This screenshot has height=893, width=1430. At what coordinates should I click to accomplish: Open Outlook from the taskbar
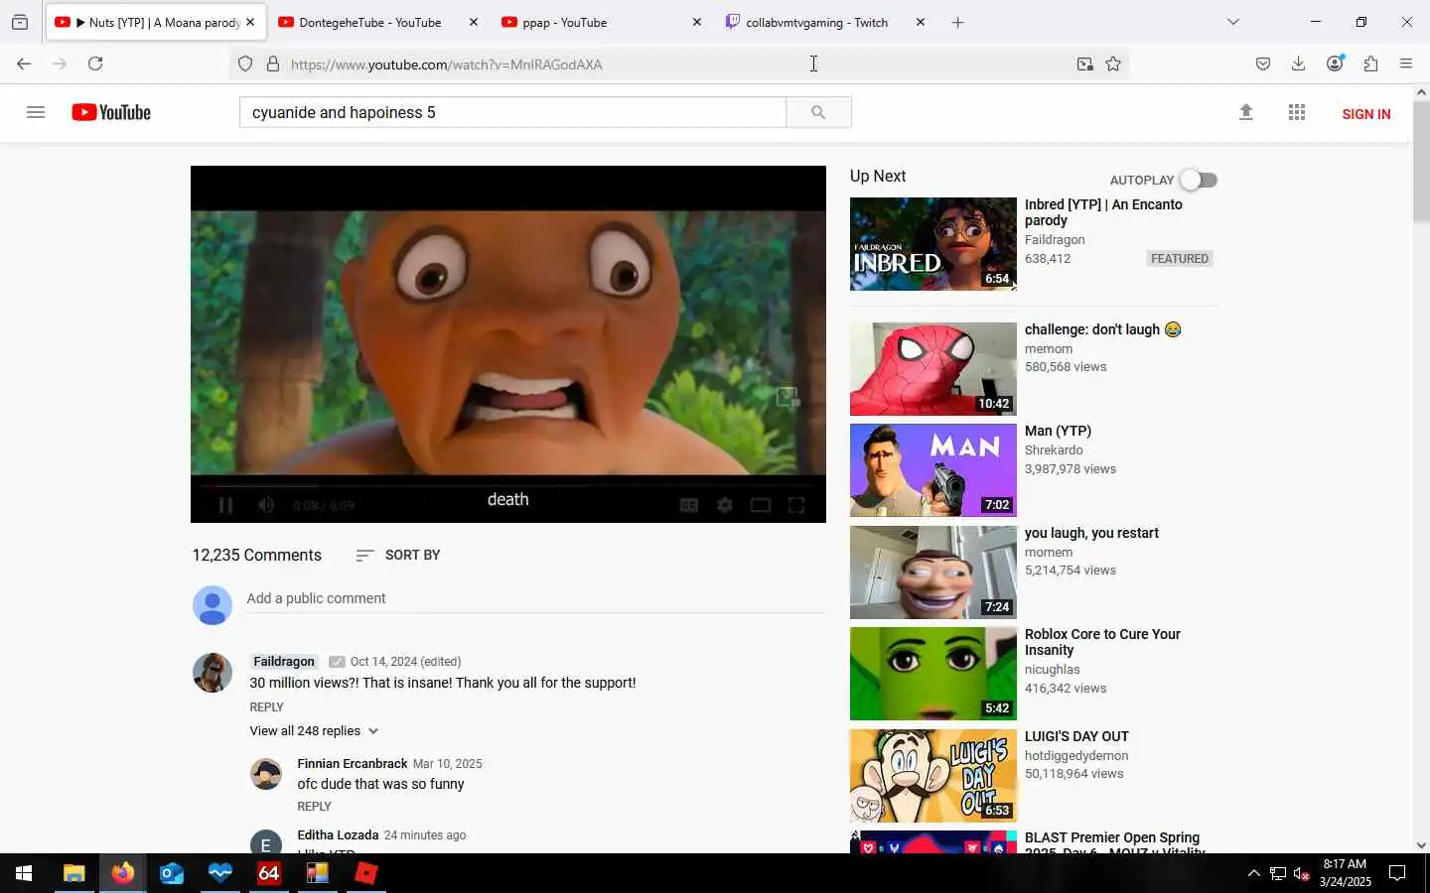click(172, 873)
